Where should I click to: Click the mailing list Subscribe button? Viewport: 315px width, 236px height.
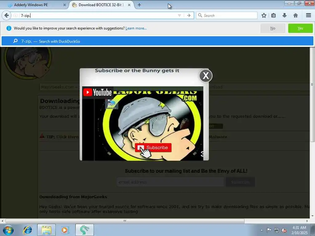pyautogui.click(x=240, y=182)
